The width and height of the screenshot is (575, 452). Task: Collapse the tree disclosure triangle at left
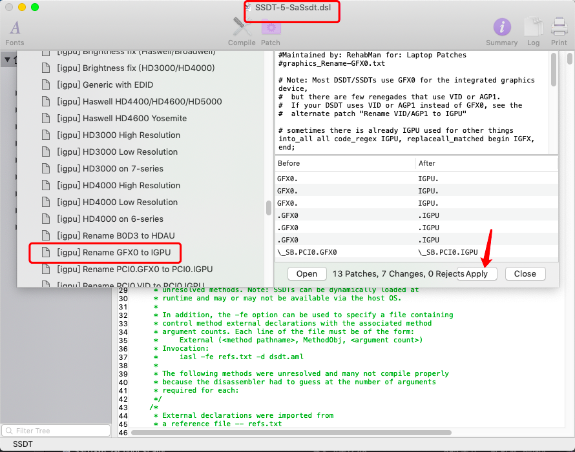pyautogui.click(x=7, y=59)
